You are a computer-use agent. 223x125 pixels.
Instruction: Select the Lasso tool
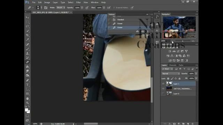tap(27, 26)
